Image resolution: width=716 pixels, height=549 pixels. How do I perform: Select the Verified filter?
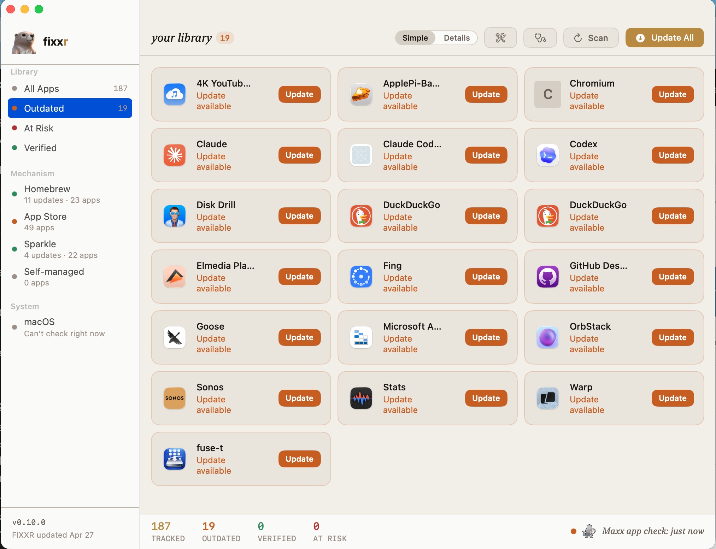[x=40, y=148]
